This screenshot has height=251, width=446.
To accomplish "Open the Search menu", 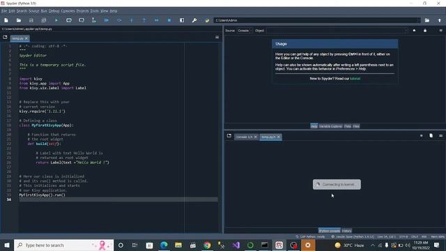I will tap(22, 11).
